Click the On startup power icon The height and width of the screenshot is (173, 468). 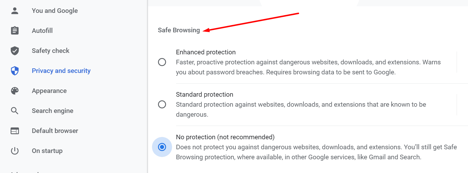click(x=15, y=151)
